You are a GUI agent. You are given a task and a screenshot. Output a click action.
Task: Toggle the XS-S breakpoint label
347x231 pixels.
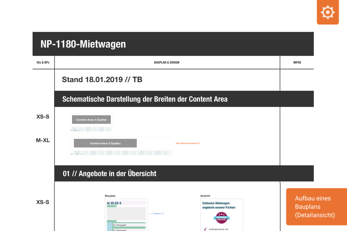[43, 117]
